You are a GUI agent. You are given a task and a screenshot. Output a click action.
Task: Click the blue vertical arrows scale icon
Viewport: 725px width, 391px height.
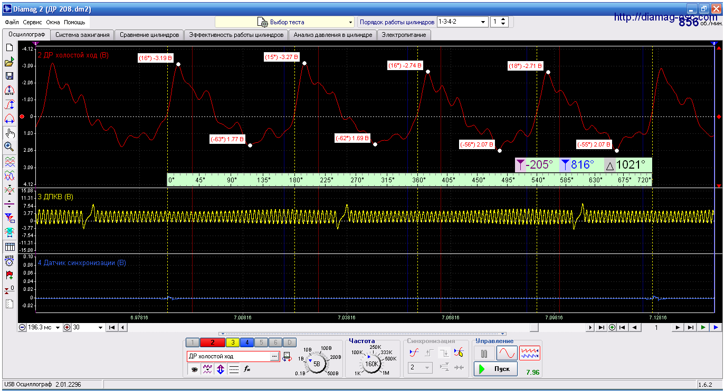pyautogui.click(x=221, y=369)
